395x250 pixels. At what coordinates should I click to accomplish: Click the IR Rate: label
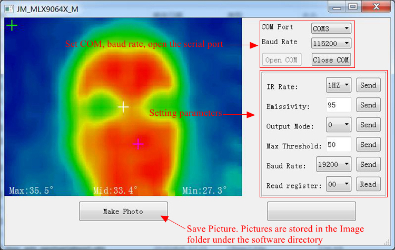pyautogui.click(x=282, y=87)
